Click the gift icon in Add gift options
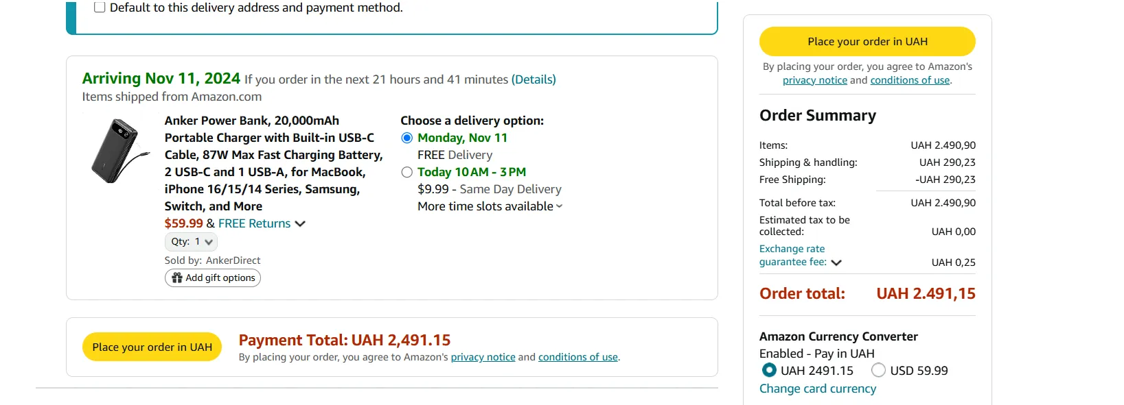 pos(177,278)
